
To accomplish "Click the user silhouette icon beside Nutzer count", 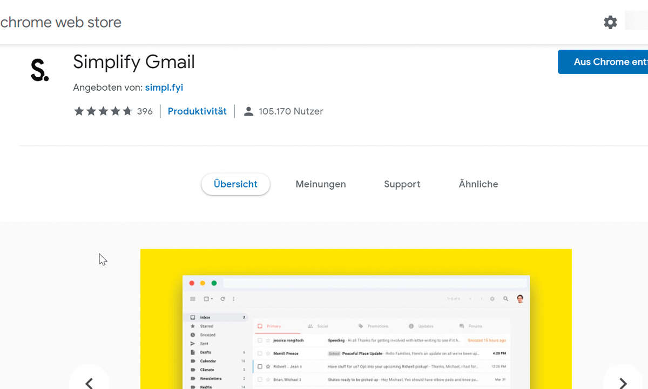I will 248,111.
